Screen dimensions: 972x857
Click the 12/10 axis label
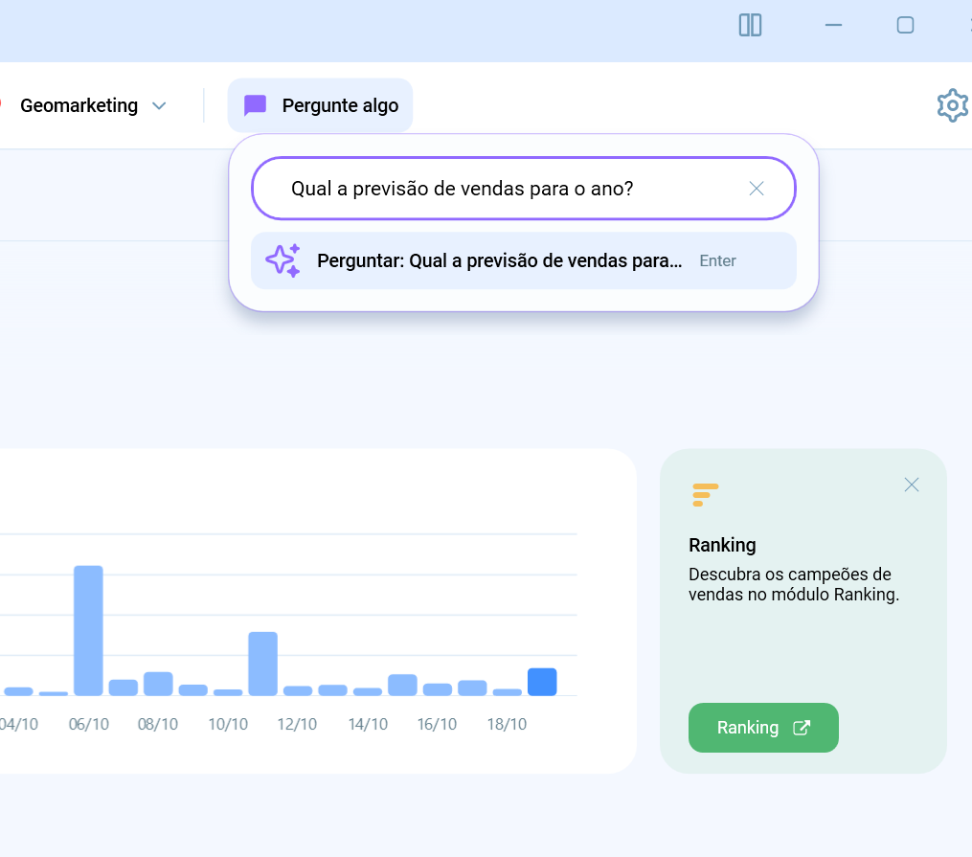coord(297,724)
